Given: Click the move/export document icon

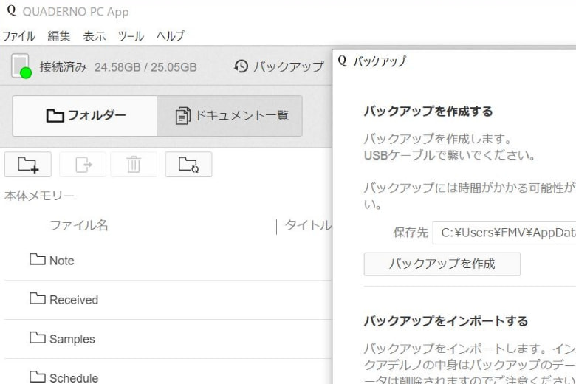Looking at the screenshot, I should 82,164.
